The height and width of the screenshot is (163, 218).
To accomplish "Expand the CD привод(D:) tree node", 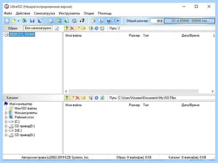I will (6, 126).
